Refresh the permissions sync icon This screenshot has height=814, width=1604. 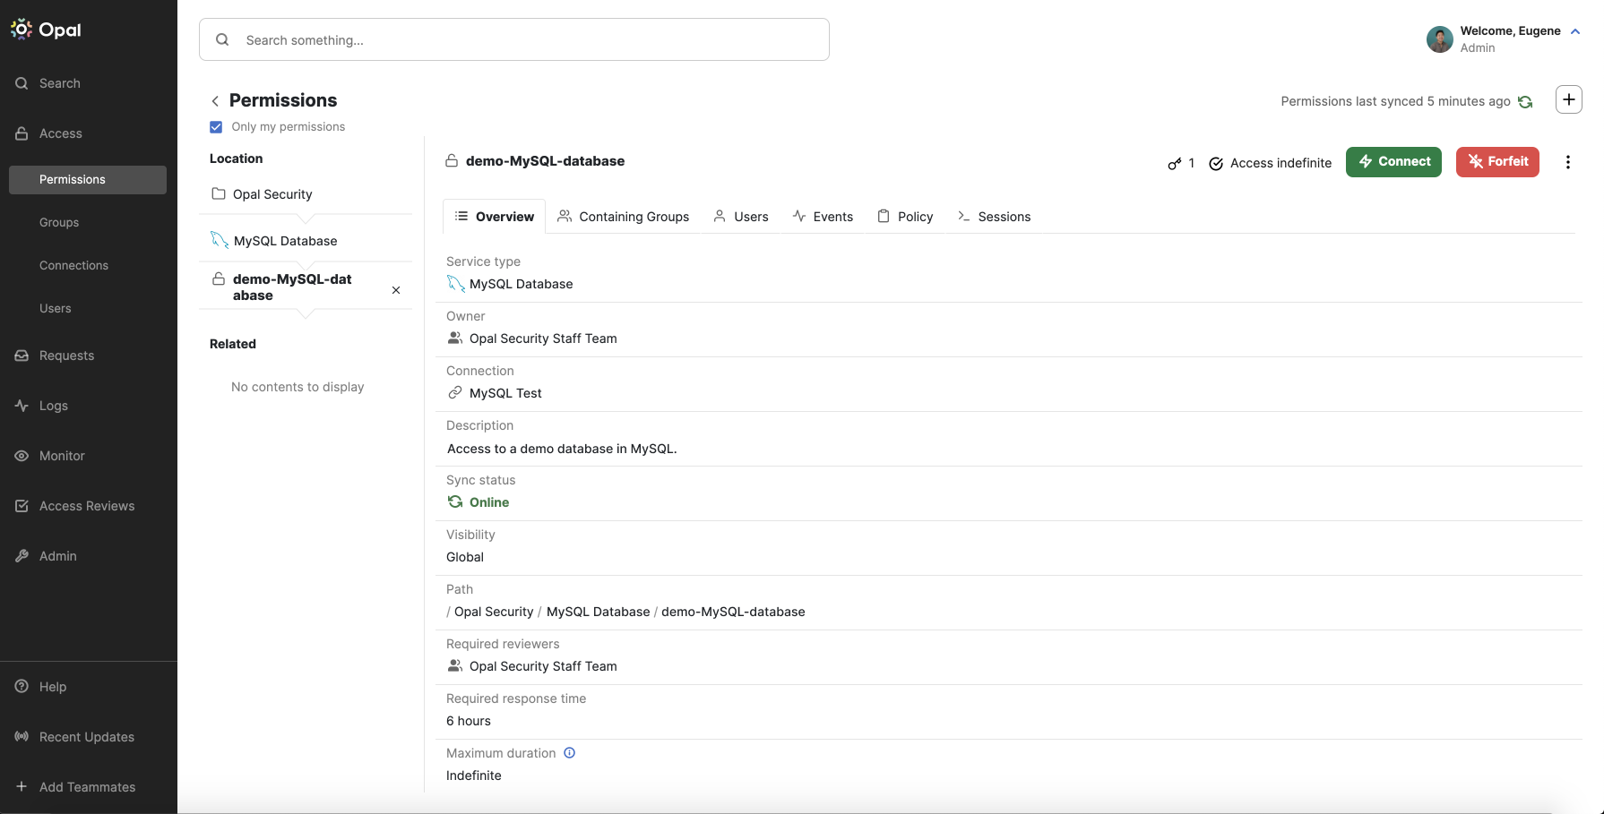point(1525,102)
